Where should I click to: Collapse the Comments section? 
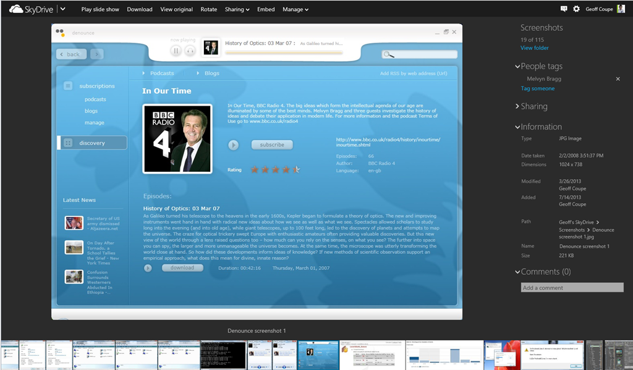tap(517, 272)
